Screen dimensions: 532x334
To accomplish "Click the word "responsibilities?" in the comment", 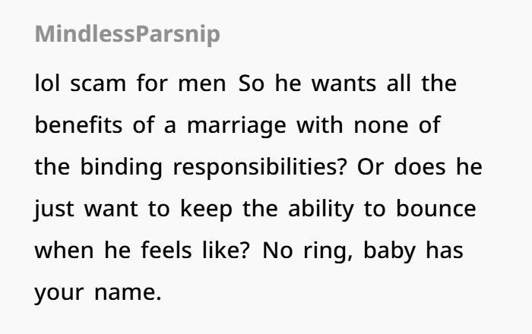I will [260, 167].
